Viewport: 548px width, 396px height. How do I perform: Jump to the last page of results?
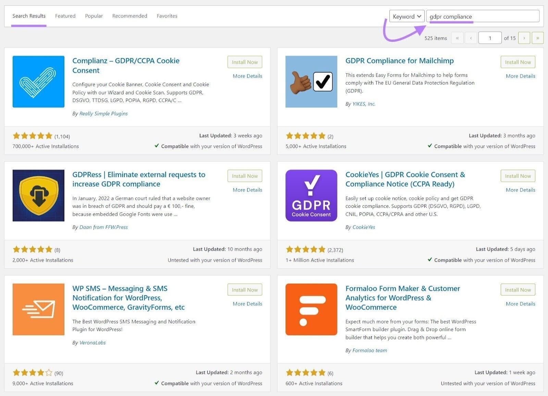pyautogui.click(x=537, y=38)
